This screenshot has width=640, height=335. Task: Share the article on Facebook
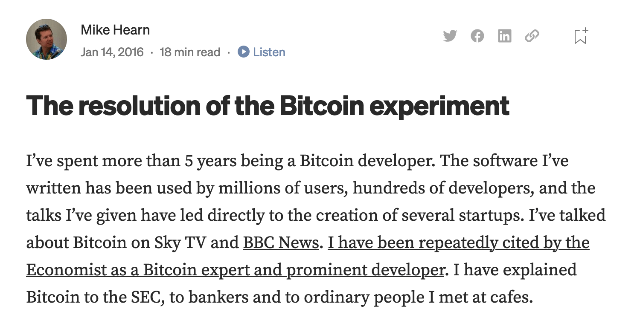coord(477,36)
